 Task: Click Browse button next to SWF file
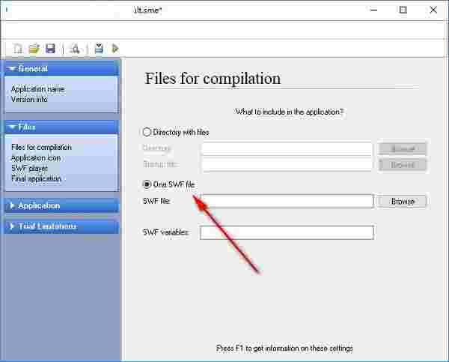pyautogui.click(x=403, y=202)
